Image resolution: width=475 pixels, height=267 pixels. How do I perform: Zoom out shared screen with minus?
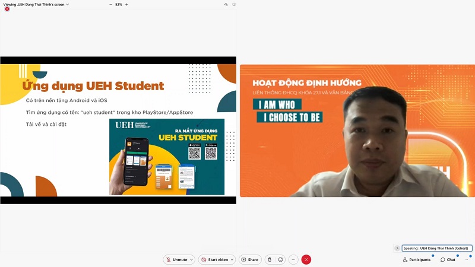110,5
